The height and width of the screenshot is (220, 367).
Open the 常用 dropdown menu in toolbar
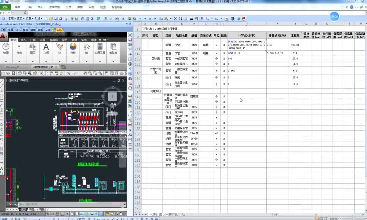[x=20, y=19]
